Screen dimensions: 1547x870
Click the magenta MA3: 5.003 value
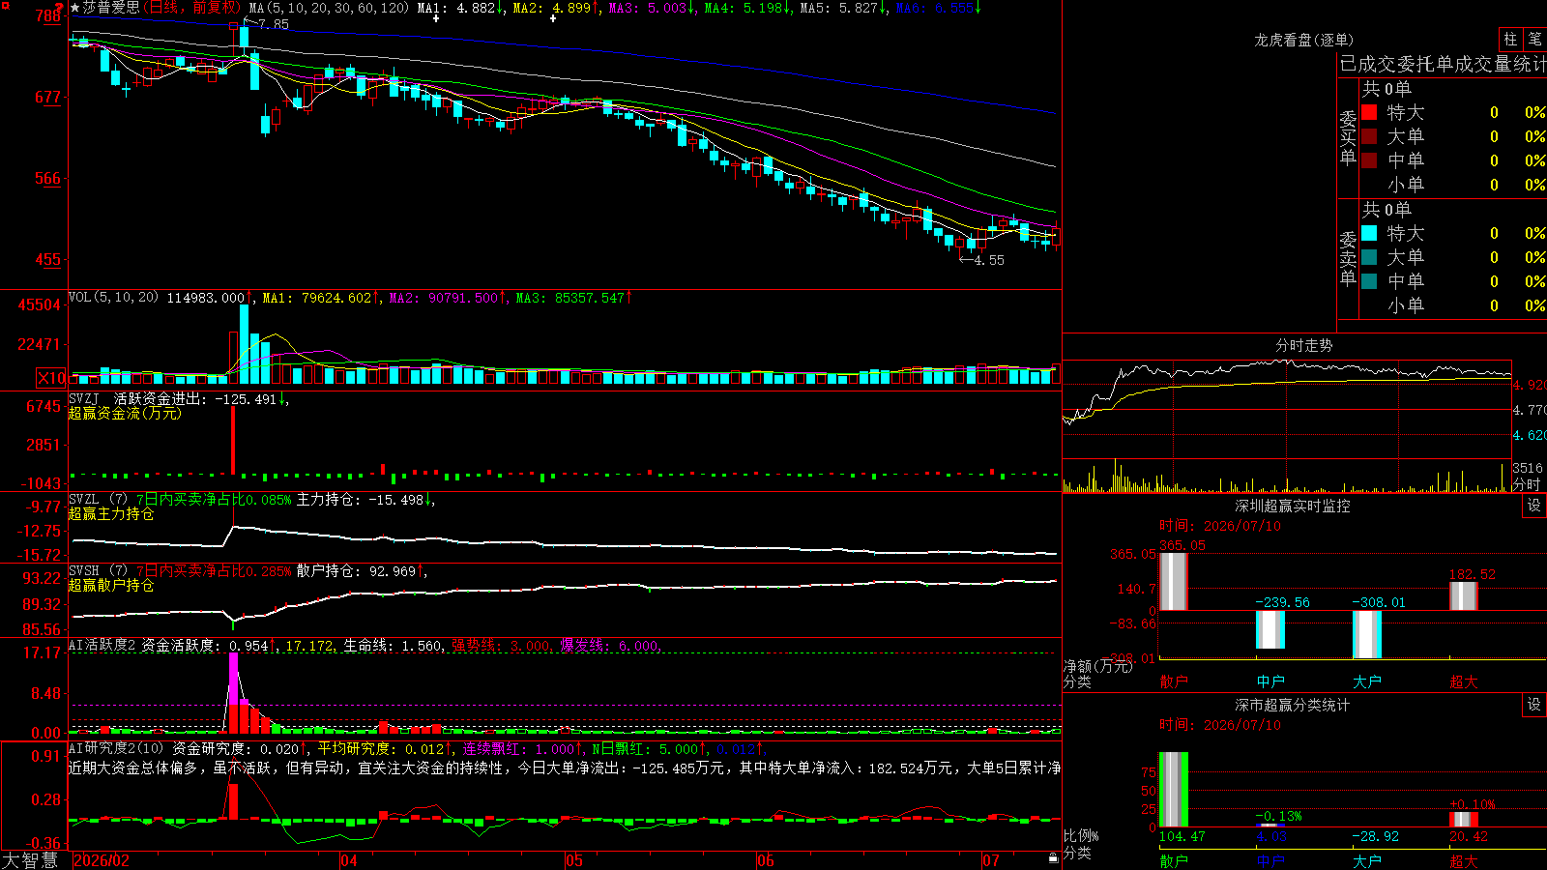click(652, 8)
